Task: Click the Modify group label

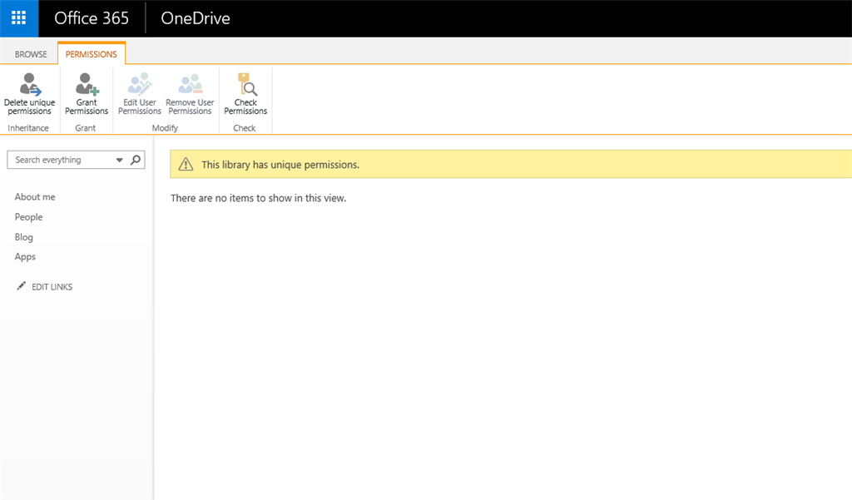Action: click(166, 128)
